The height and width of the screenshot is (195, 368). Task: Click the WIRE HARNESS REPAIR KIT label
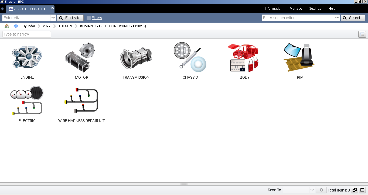click(x=81, y=121)
